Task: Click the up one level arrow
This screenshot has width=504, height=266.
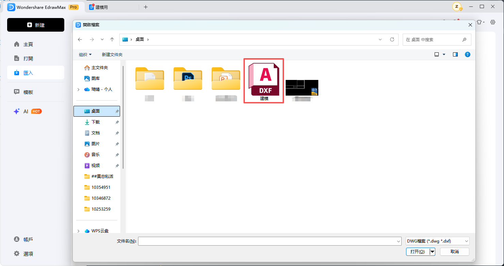Action: (112, 39)
